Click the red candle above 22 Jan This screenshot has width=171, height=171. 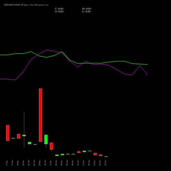pyautogui.click(x=101, y=155)
